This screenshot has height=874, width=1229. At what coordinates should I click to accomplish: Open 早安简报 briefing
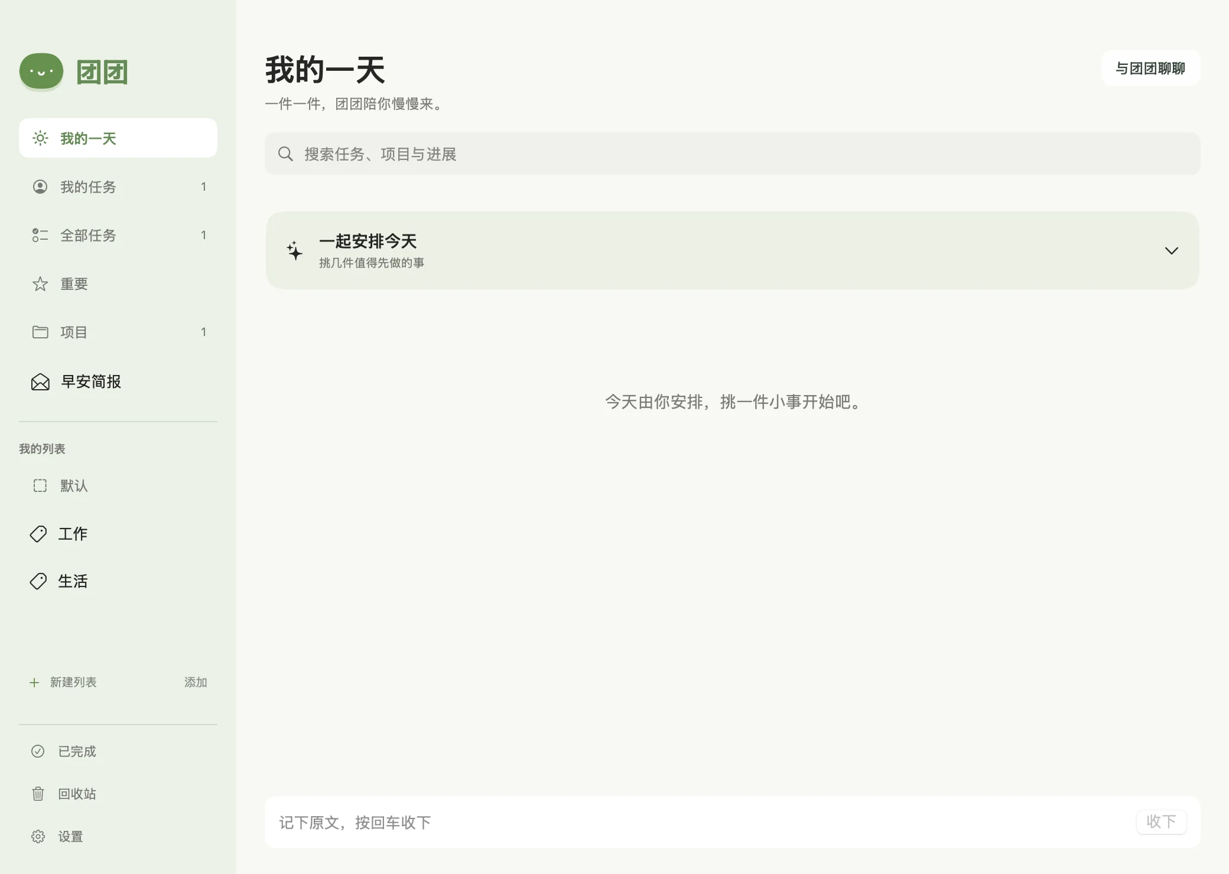[x=118, y=382]
